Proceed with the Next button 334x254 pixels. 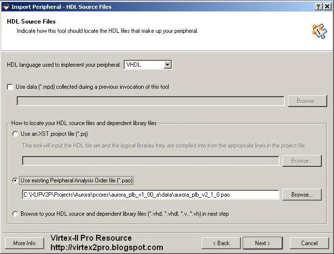coord(262,243)
